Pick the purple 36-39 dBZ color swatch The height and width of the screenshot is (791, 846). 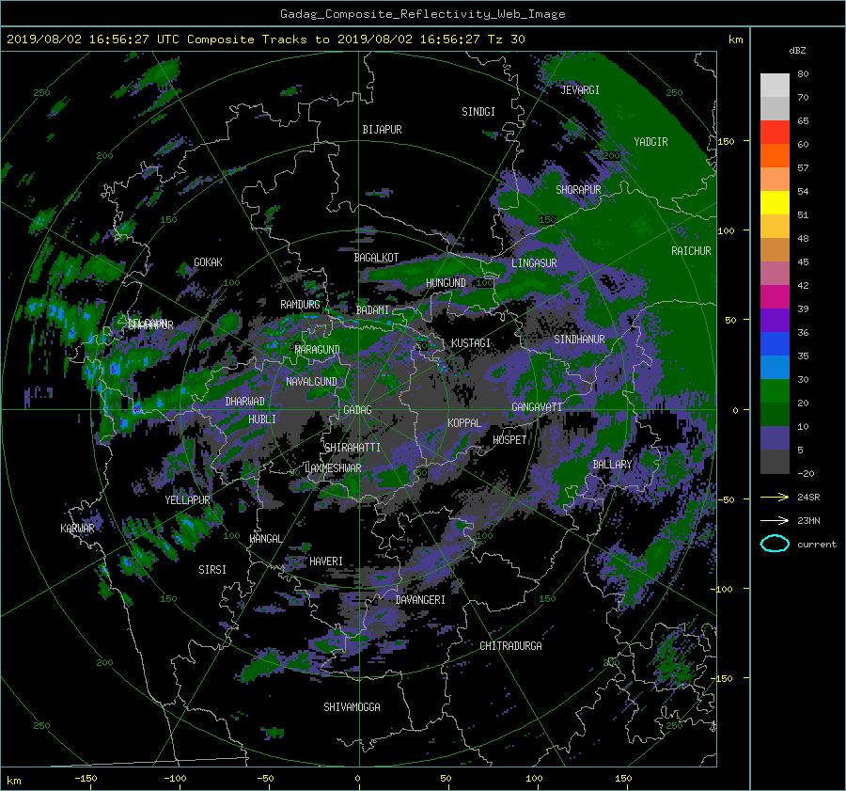(x=775, y=321)
